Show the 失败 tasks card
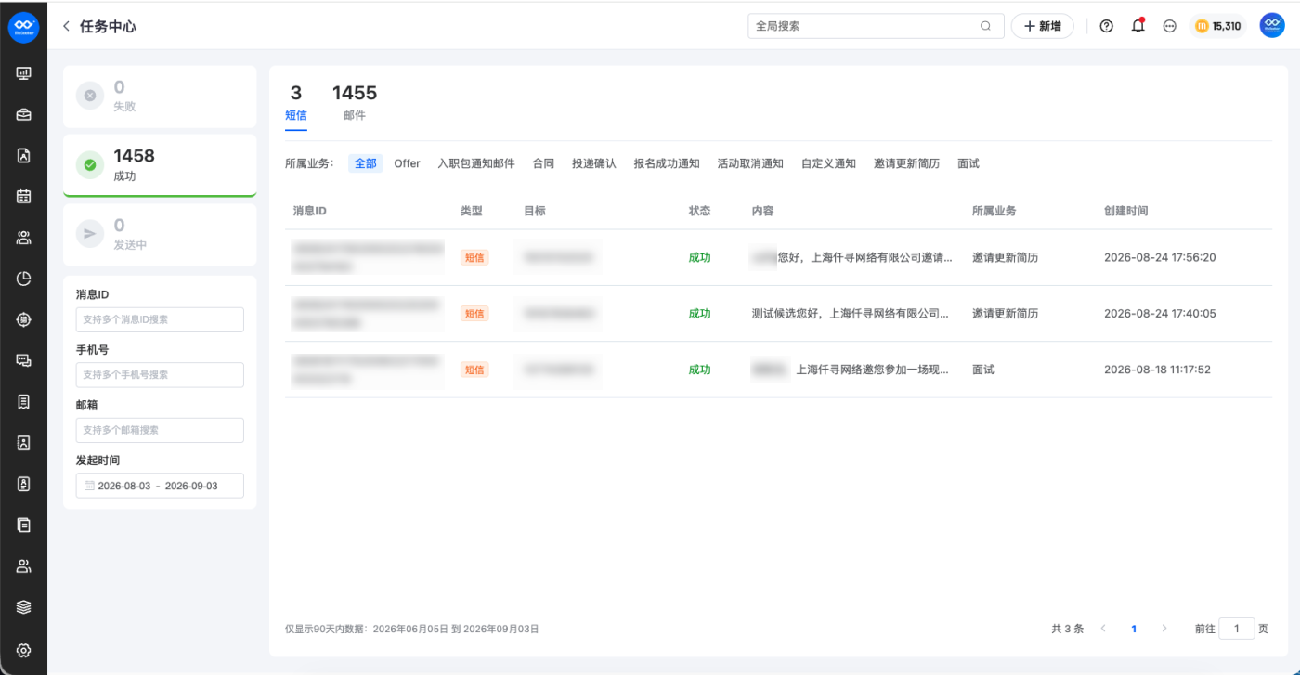Screen dimensions: 1300x675 pyautogui.click(x=160, y=96)
